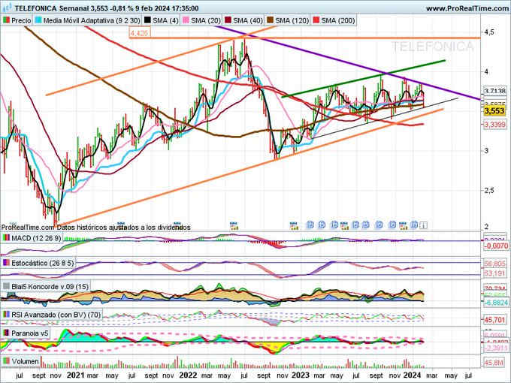Click the dividend event icon near December 2023
Viewport: 511px width, 383px height.
click(403, 225)
